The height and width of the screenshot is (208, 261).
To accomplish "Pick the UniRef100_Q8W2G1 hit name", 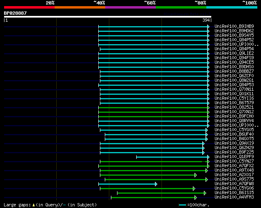I will point(234,81).
